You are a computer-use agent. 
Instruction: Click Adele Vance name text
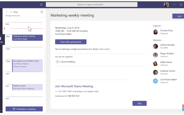(166, 62)
